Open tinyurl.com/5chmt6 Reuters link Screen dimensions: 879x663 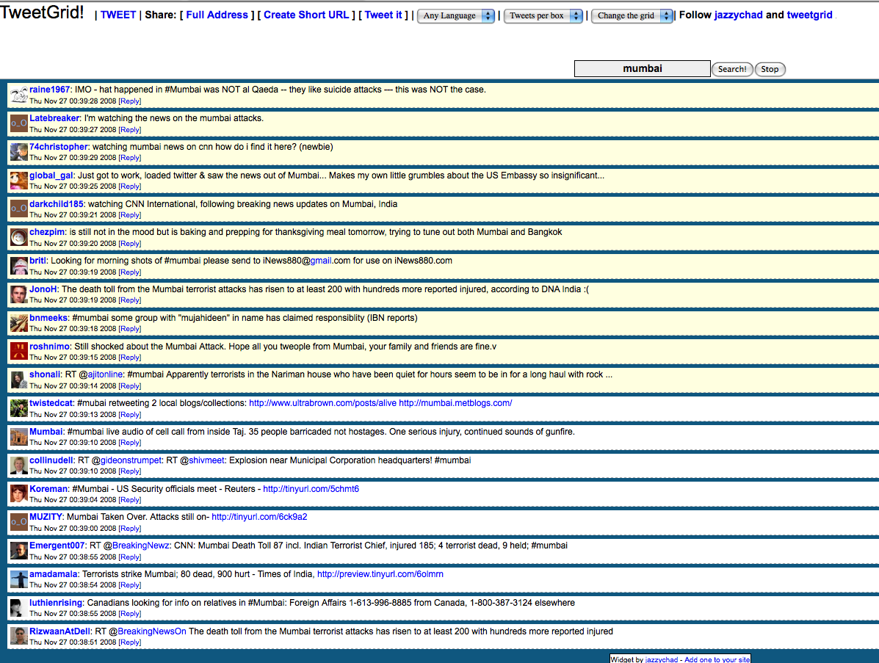coord(311,489)
